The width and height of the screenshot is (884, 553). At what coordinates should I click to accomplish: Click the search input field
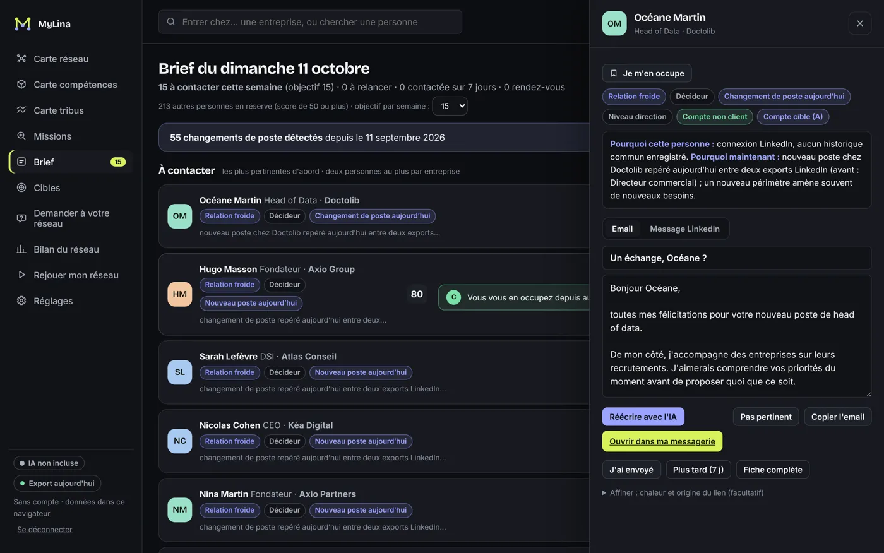click(x=310, y=22)
